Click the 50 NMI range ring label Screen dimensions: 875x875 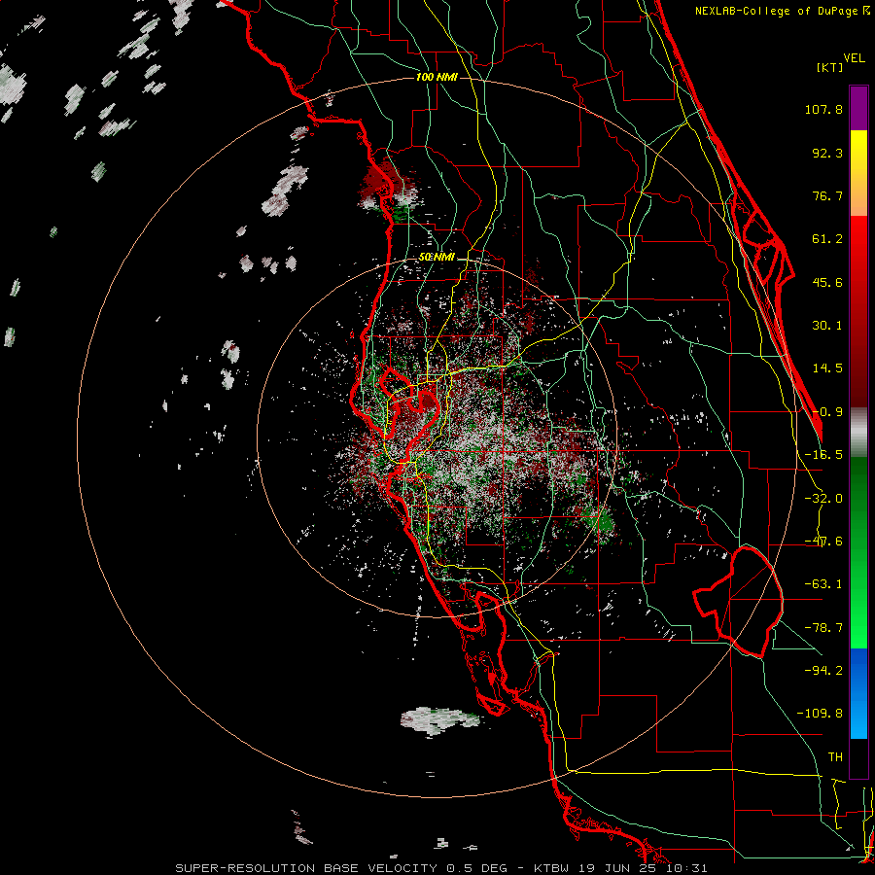[437, 258]
